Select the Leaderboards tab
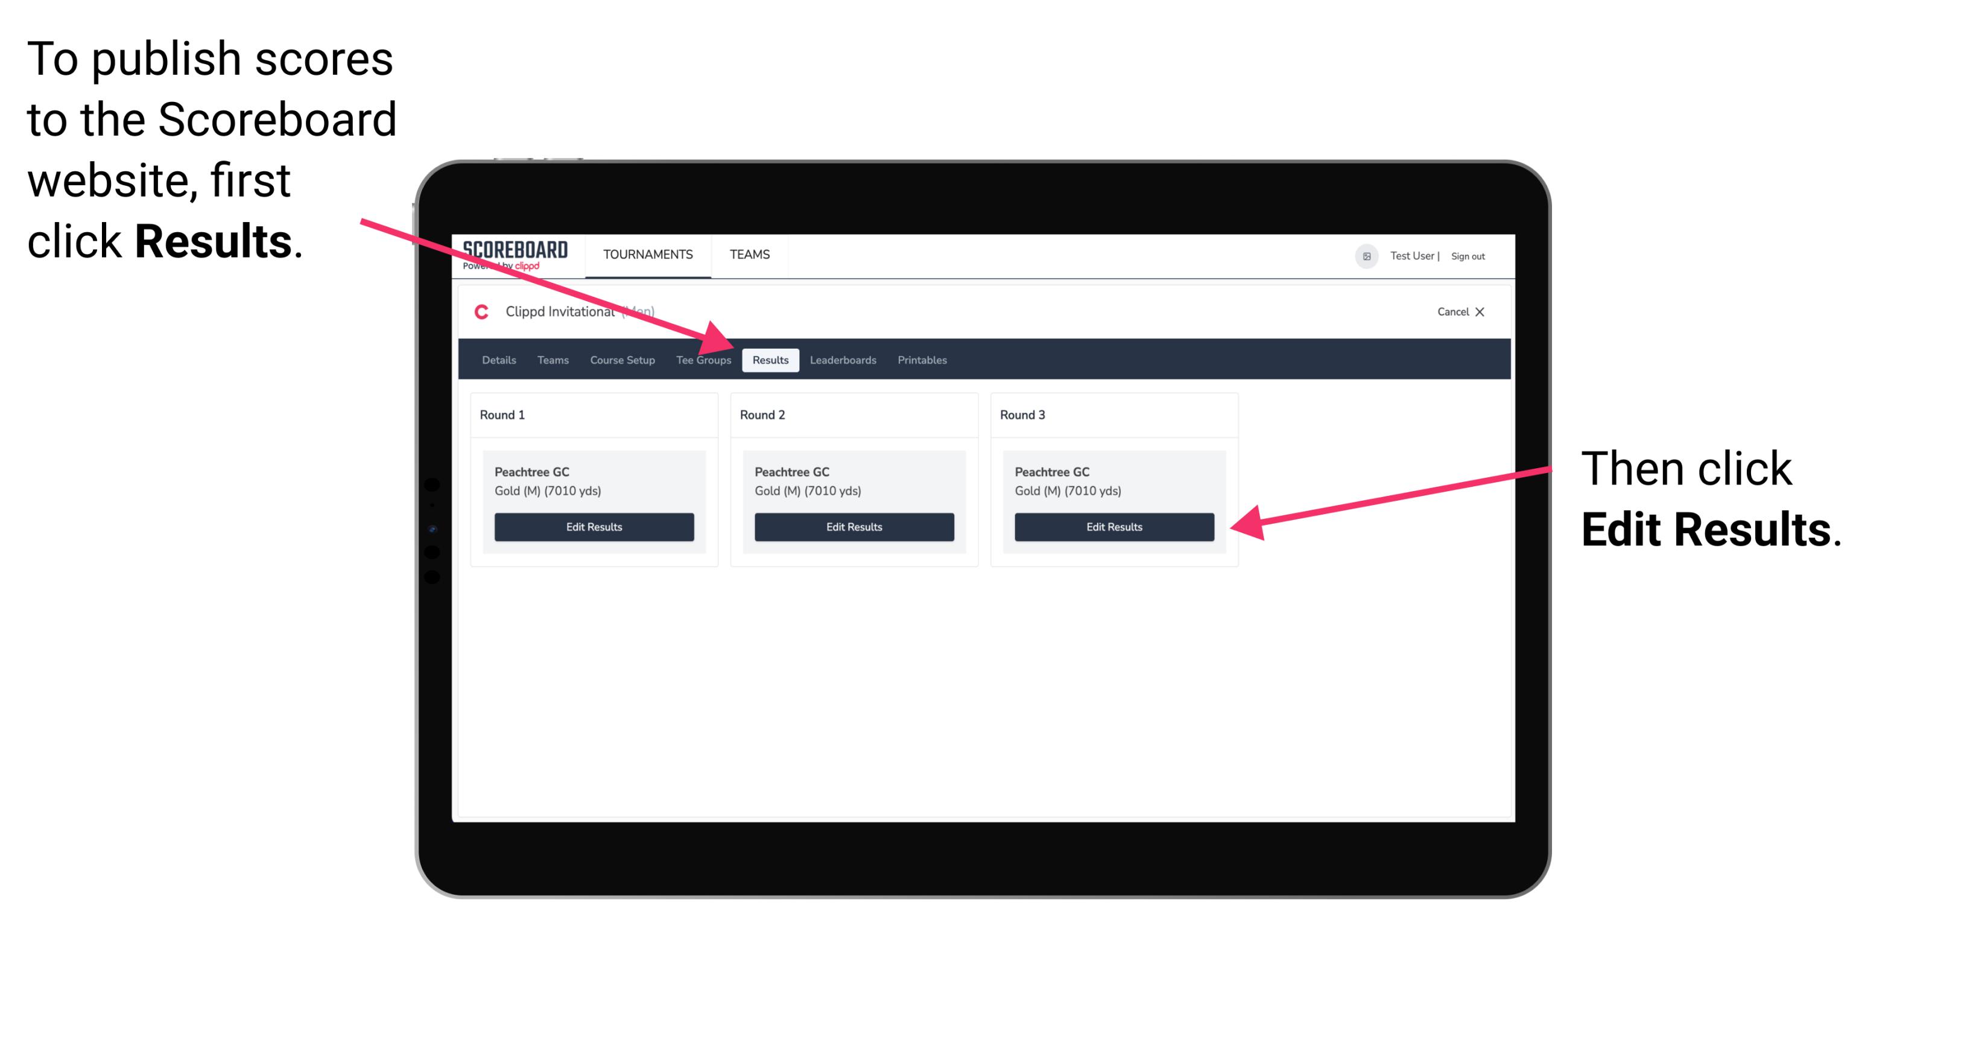Image resolution: width=1964 pixels, height=1057 pixels. (x=843, y=360)
